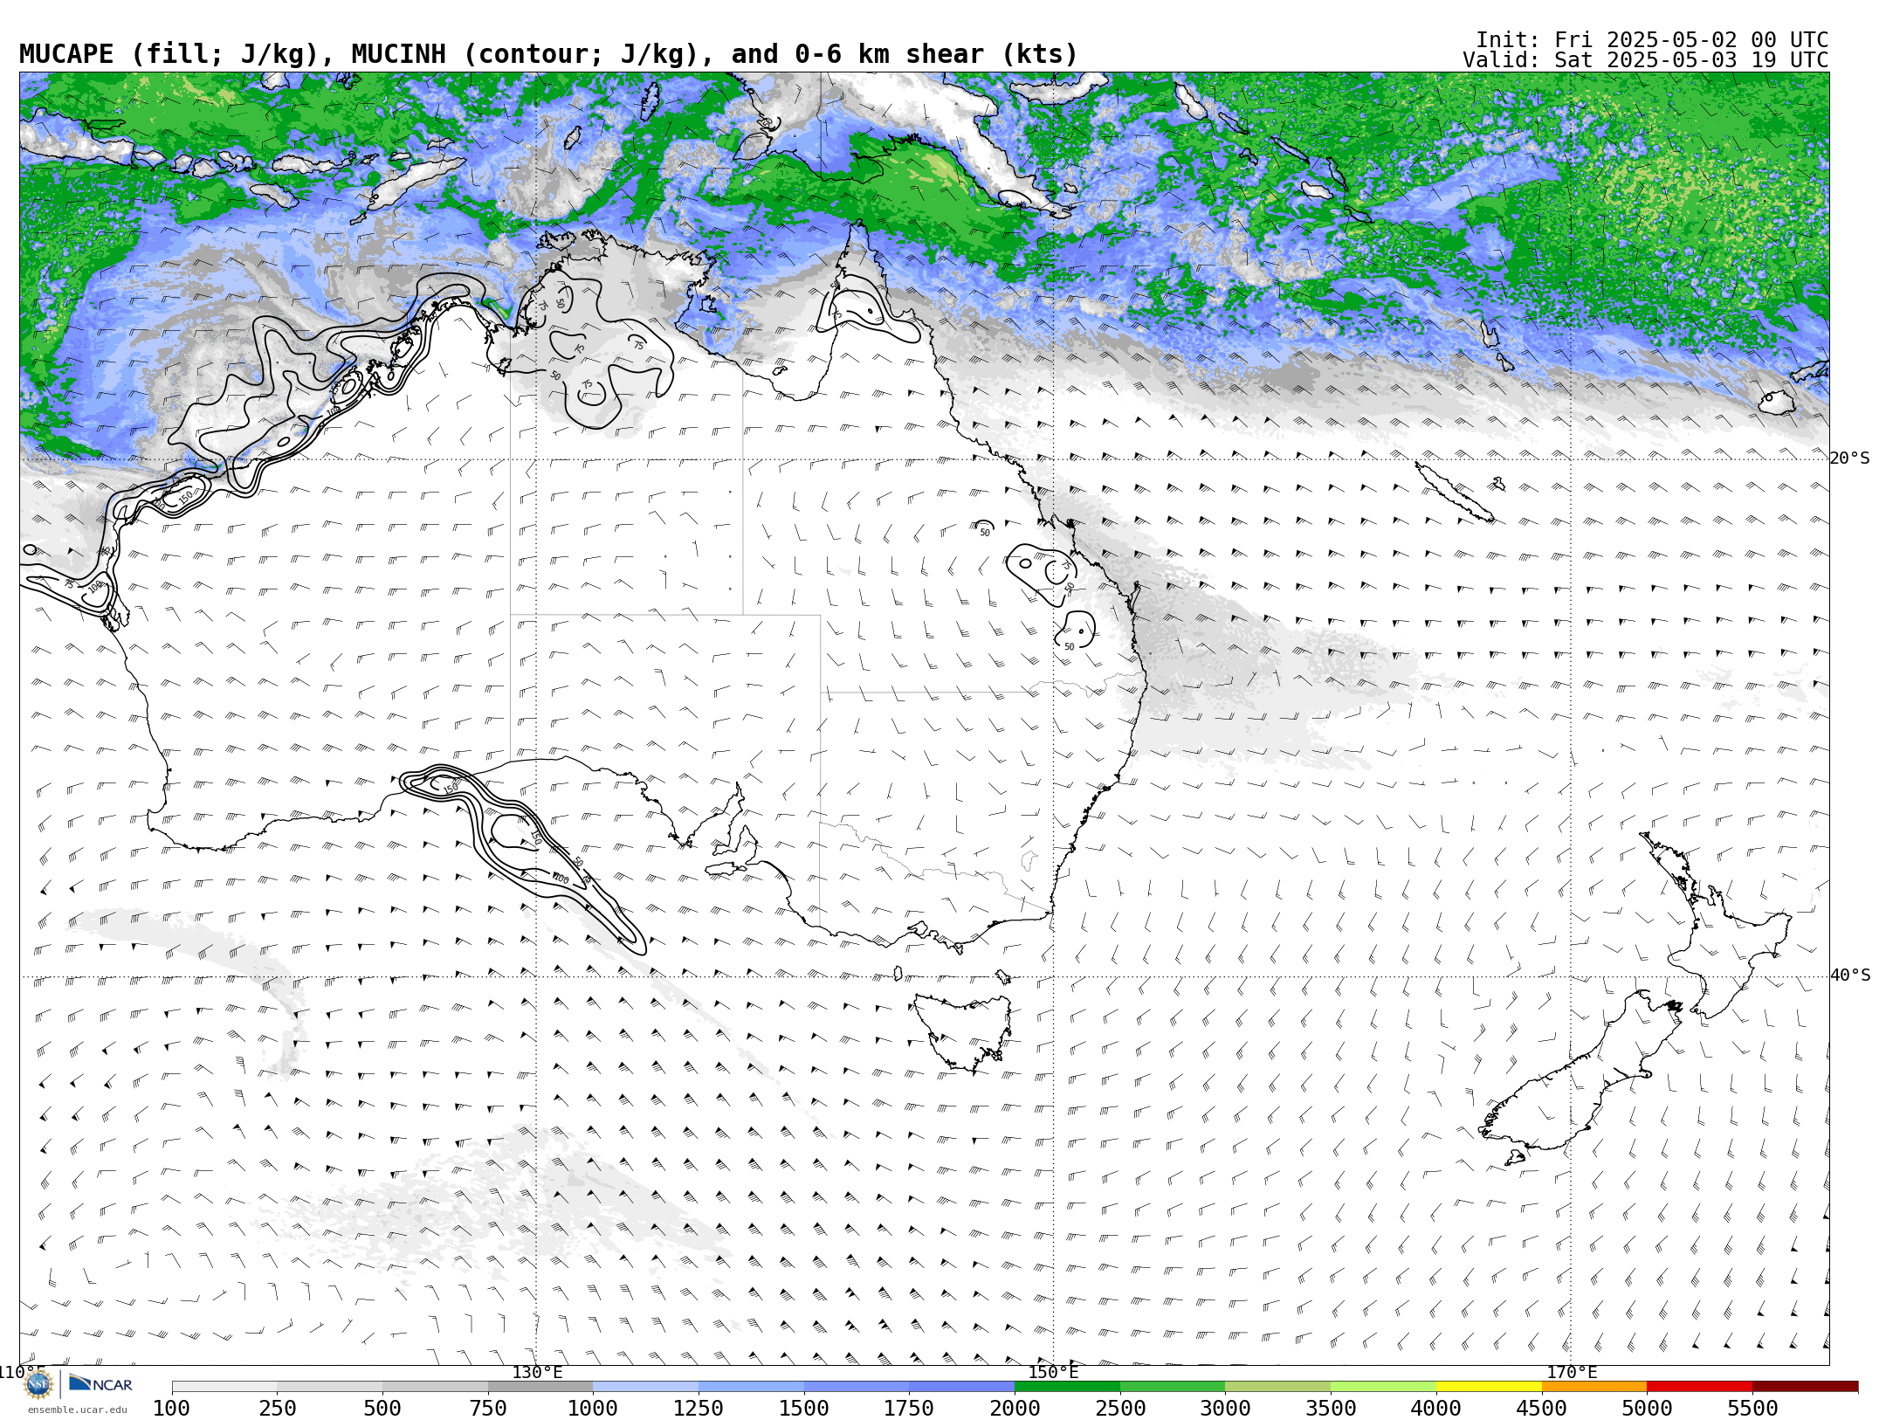Click the 4500 colorbar value label

point(1542,1408)
